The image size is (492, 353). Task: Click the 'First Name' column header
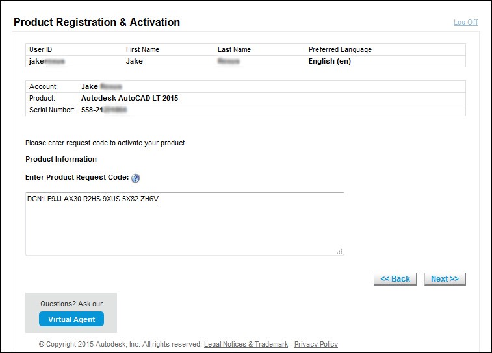(x=142, y=49)
